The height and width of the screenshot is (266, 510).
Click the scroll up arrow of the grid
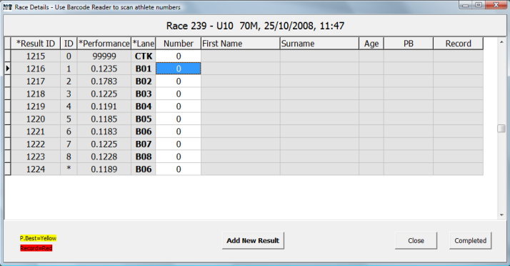501,42
